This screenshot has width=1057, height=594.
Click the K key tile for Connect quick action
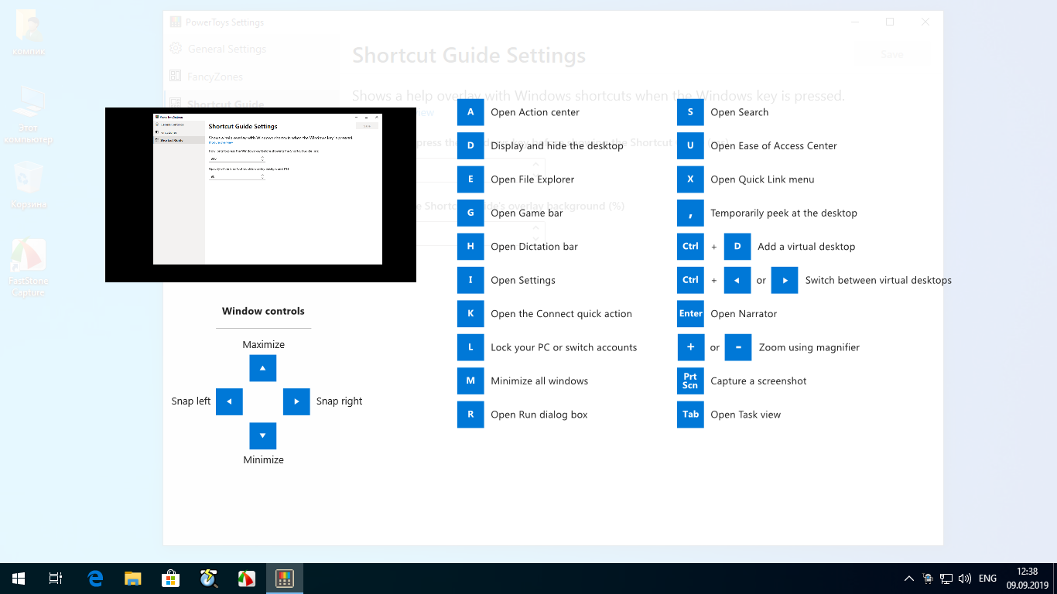[x=470, y=314]
